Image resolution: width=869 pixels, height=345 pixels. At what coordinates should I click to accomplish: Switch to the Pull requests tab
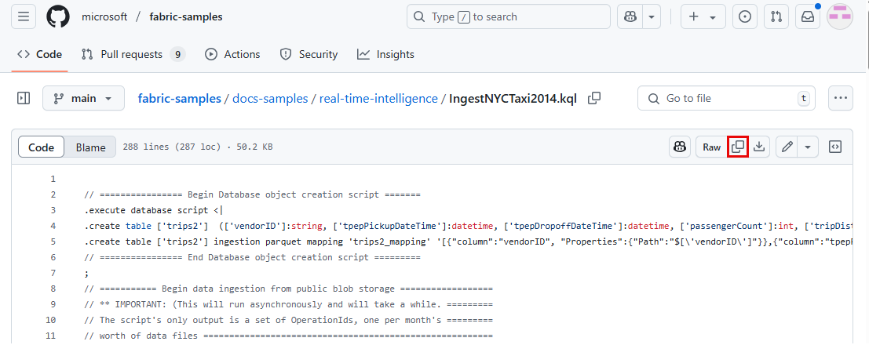point(133,54)
